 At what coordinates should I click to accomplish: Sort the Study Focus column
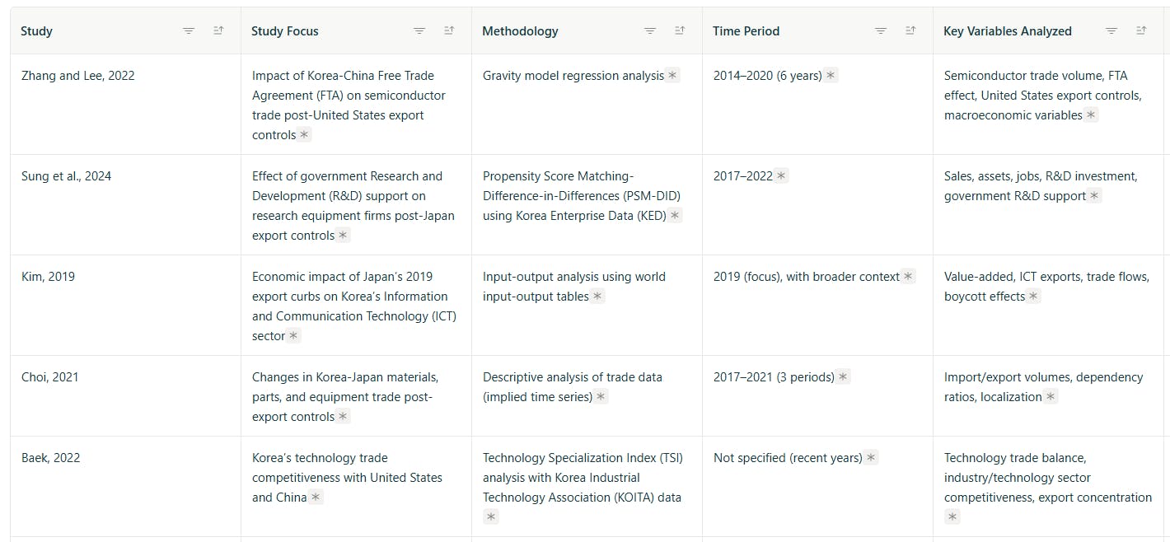click(x=449, y=30)
